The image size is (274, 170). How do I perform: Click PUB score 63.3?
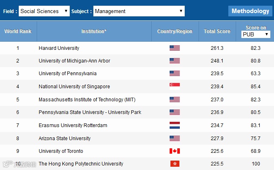point(256,74)
